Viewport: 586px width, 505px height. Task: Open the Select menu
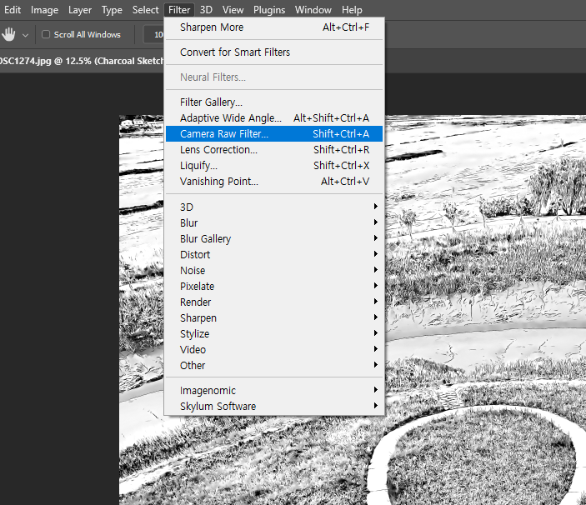145,10
